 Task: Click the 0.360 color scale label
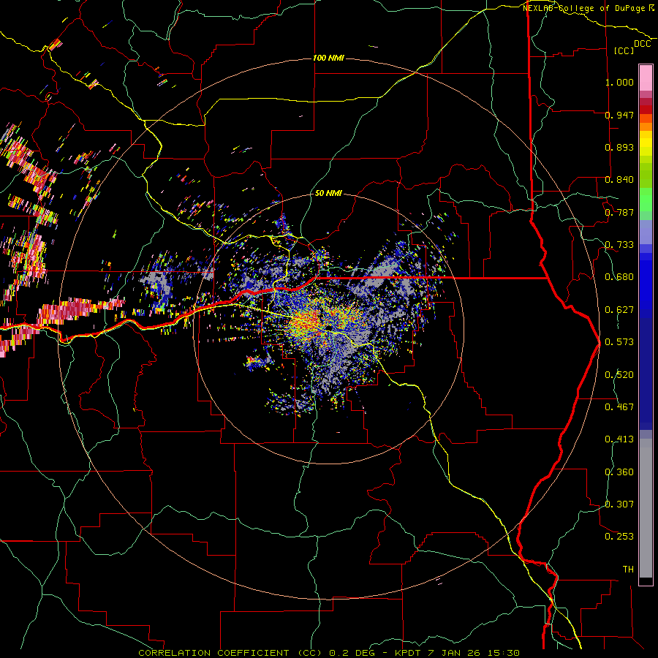pyautogui.click(x=619, y=472)
